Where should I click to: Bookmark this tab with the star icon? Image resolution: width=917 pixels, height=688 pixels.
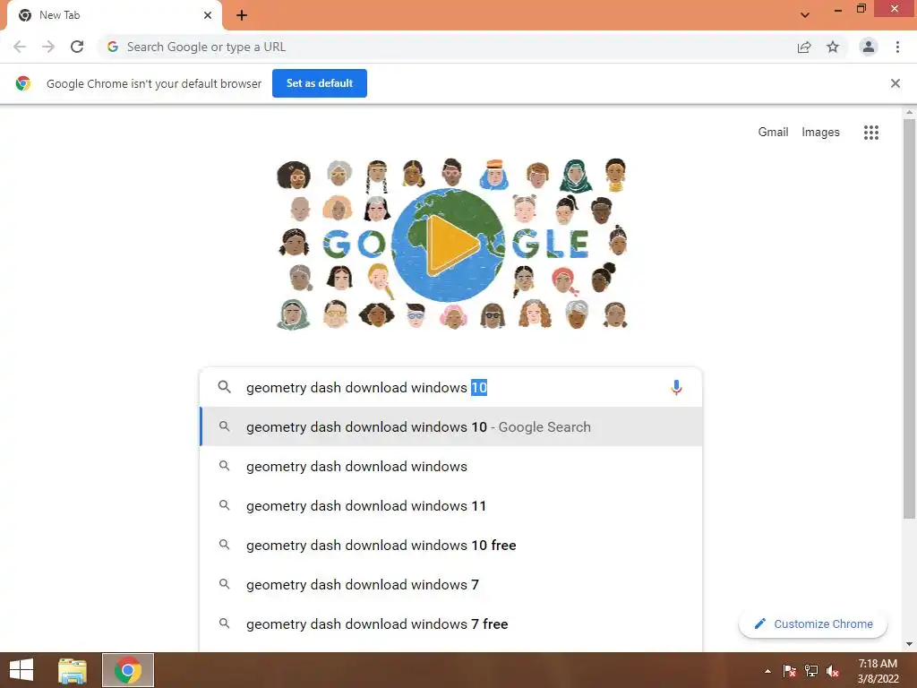pyautogui.click(x=833, y=47)
